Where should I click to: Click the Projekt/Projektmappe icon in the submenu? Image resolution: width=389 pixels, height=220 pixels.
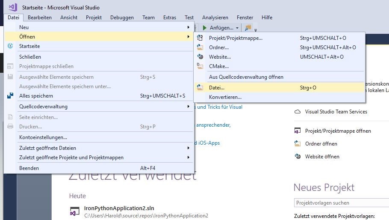200,38
